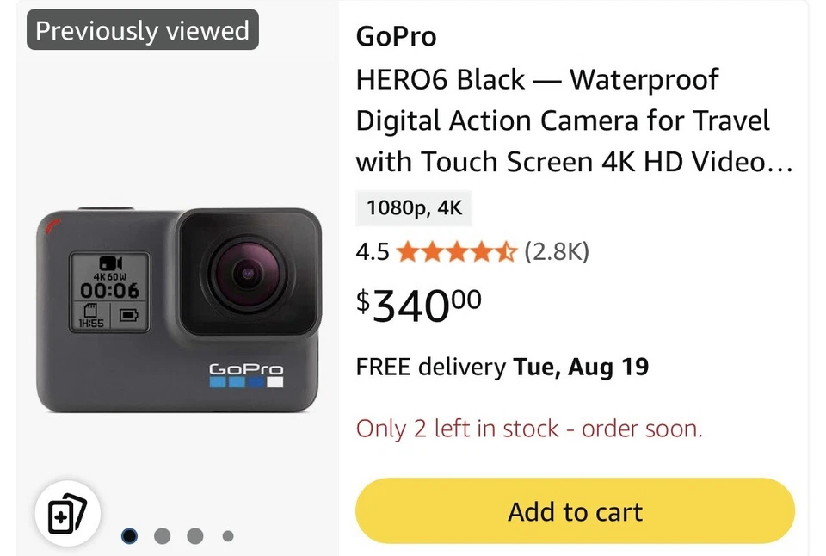Click the Add to cart button

pyautogui.click(x=575, y=511)
